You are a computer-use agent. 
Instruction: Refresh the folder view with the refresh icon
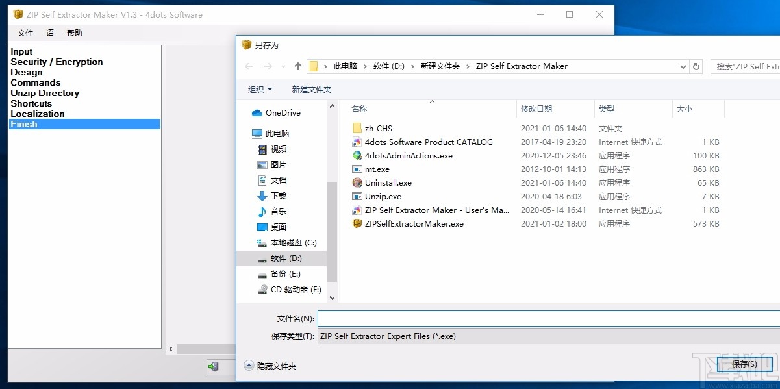[696, 66]
